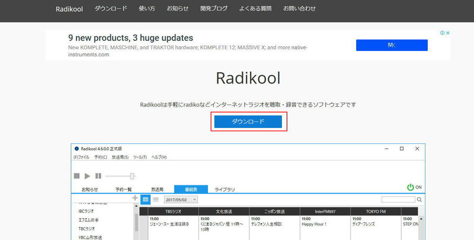
Task: Click the ニッポン放送 column header
Action: pyautogui.click(x=274, y=212)
